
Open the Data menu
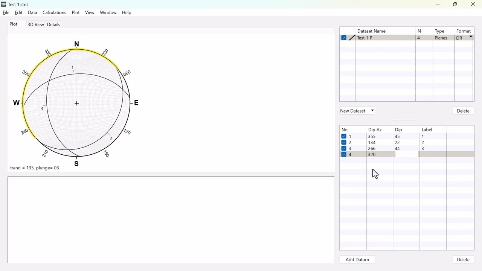coord(32,12)
